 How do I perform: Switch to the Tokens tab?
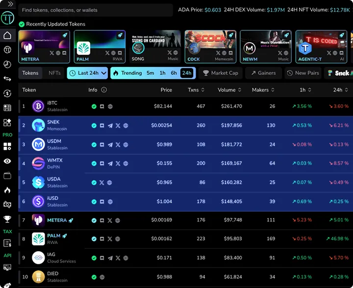point(30,73)
